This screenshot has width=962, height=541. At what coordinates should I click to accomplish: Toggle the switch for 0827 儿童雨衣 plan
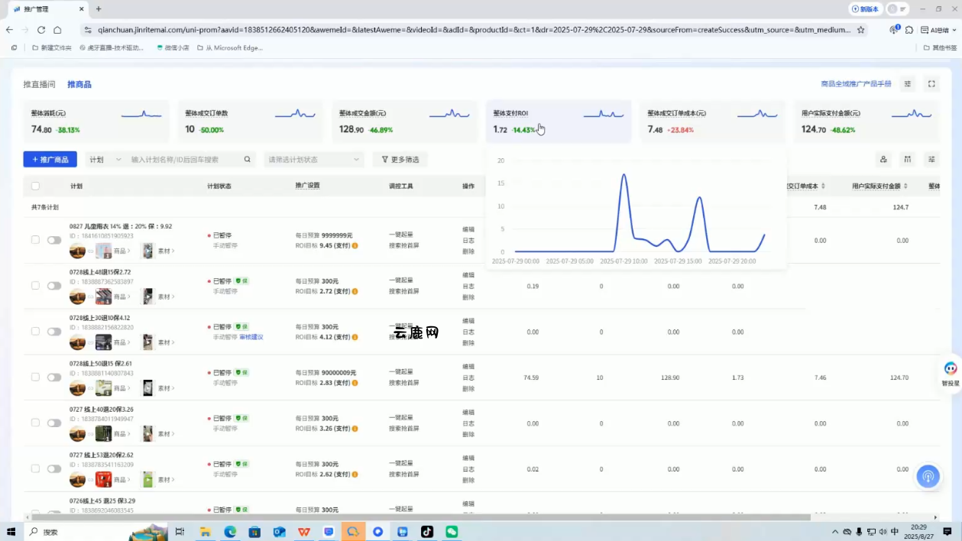pos(54,240)
